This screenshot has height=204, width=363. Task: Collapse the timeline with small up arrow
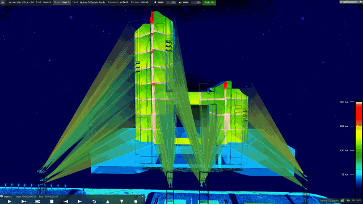[143, 197]
